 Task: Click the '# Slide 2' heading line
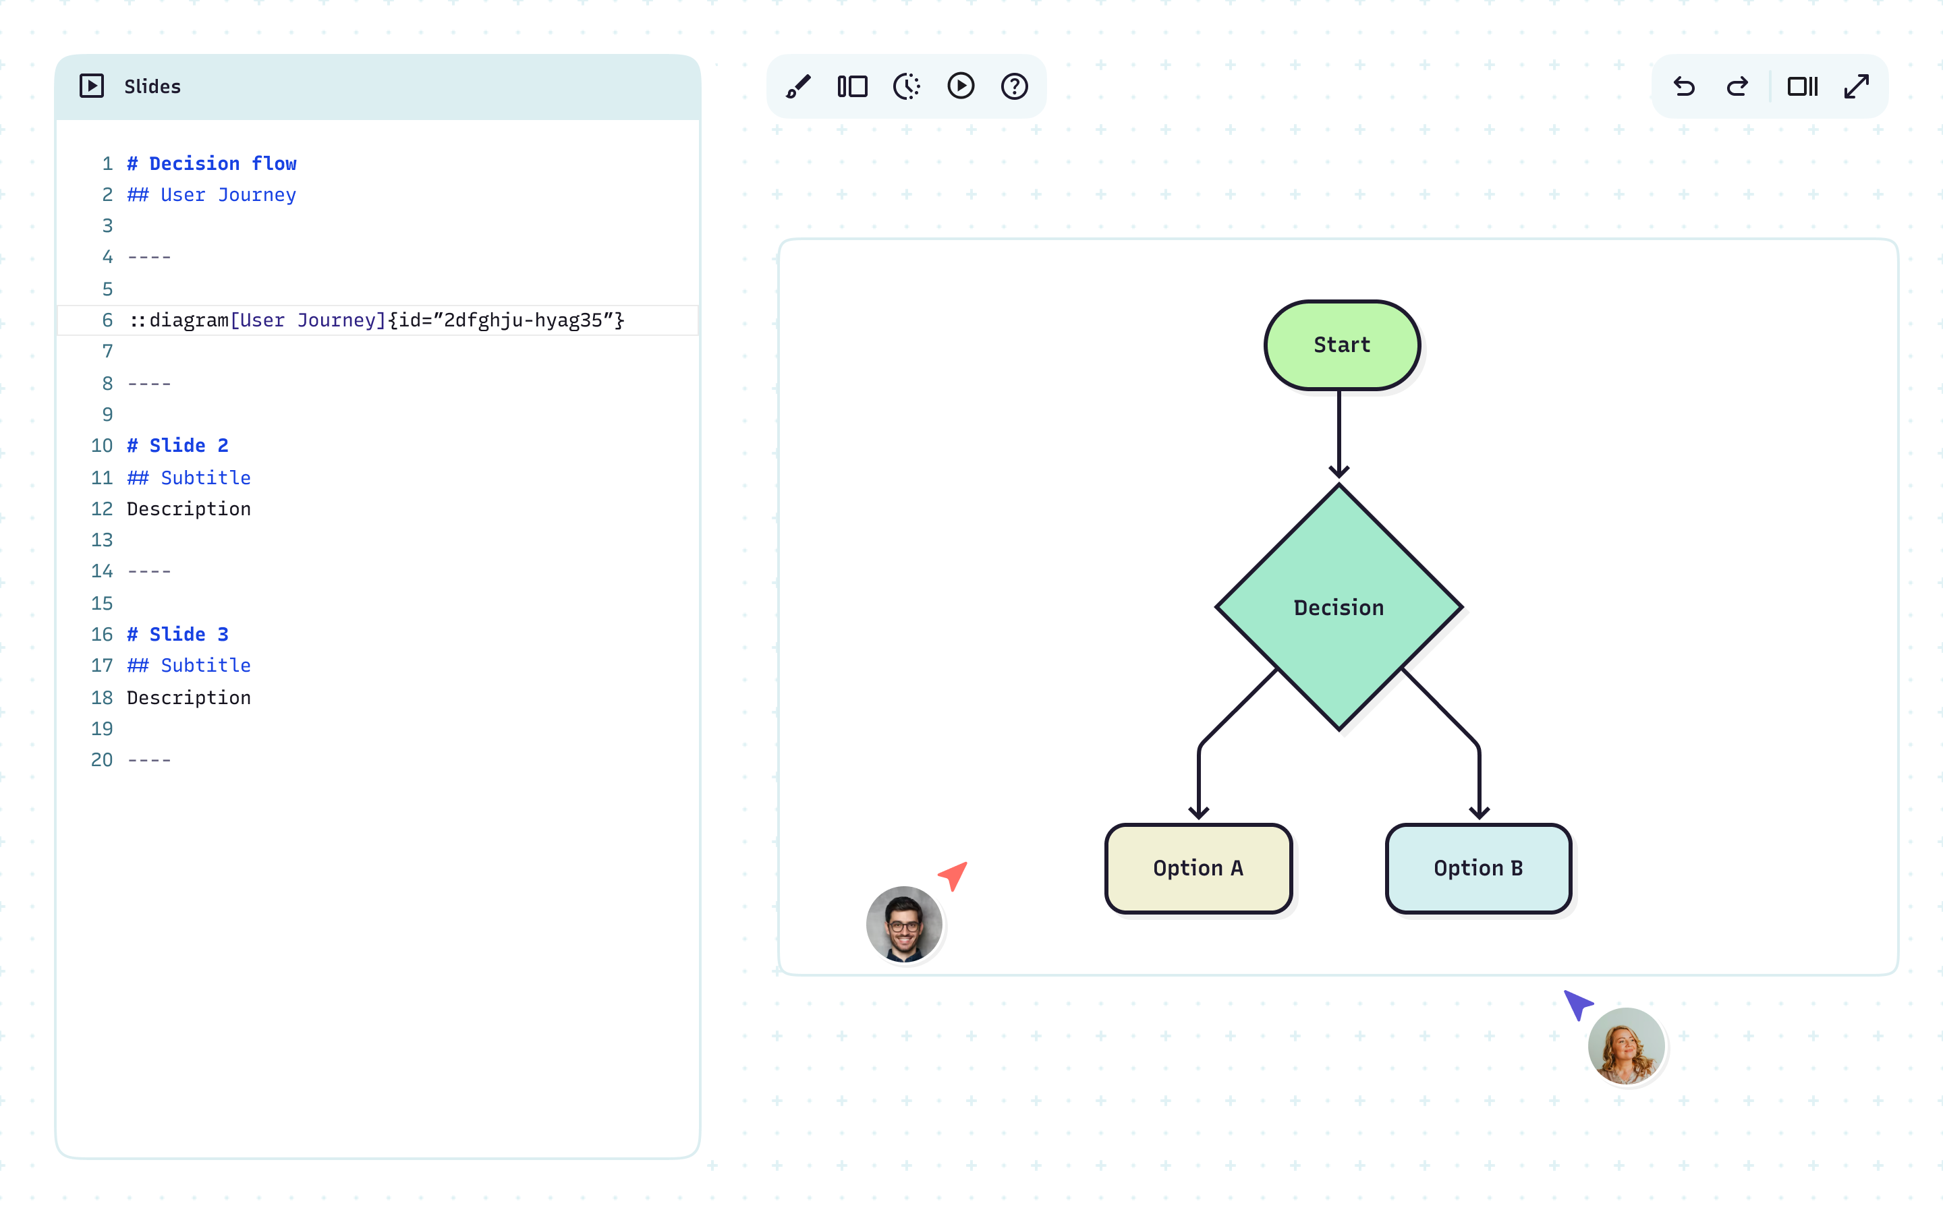click(177, 446)
